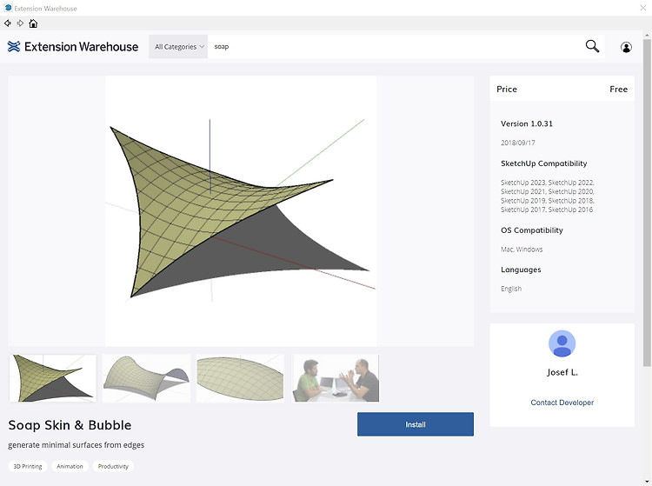Screen dimensions: 652x486
Task: Select the Productivity tag
Action: tap(113, 467)
